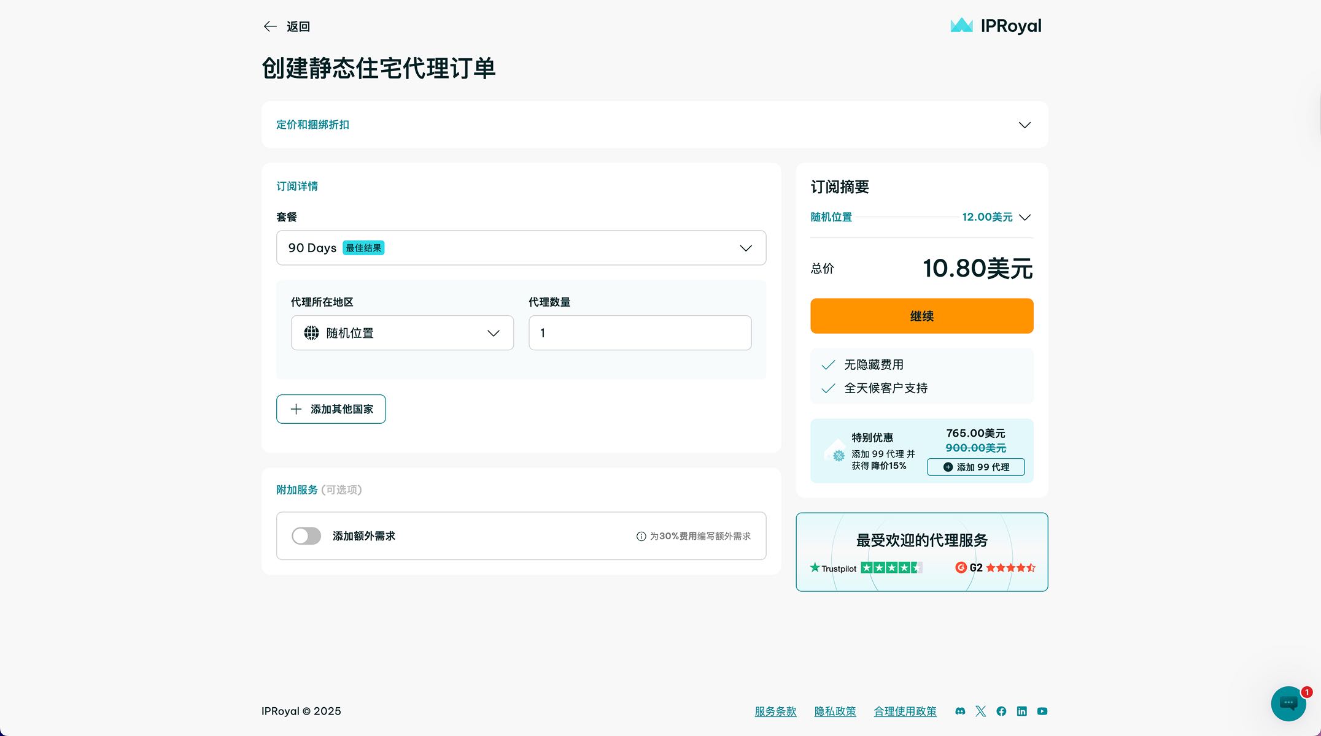Expand the 定价和捆绑折扣 section

[x=1024, y=125]
